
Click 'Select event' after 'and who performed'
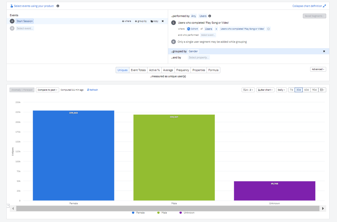[208, 35]
